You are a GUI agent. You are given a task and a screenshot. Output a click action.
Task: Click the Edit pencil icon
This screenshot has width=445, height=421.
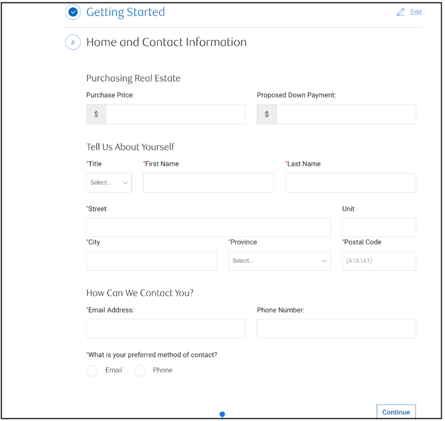coord(401,12)
